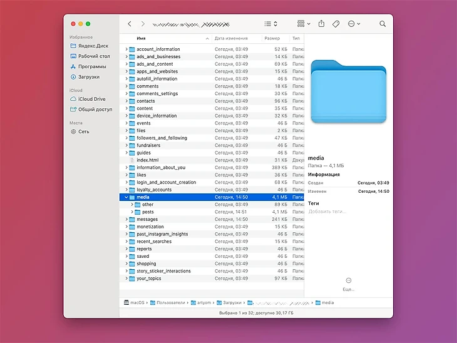This screenshot has height=343, width=457.
Task: Open the grouping options dropdown
Action: point(304,24)
